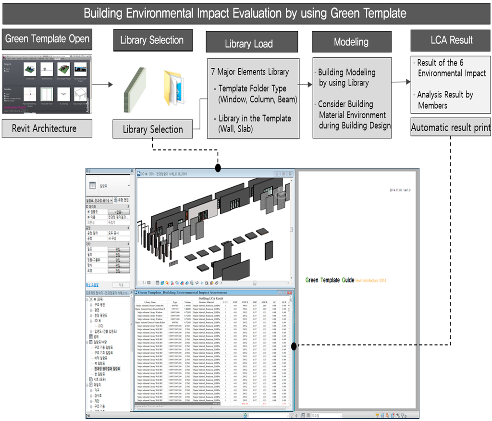
Task: Click the View Template <없음> button
Action: coord(119,212)
